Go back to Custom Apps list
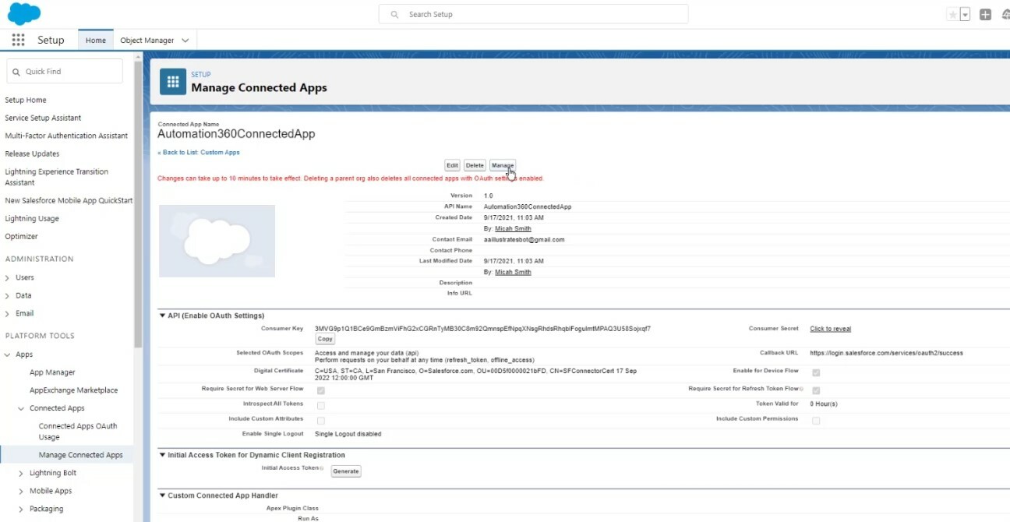The image size is (1010, 522). coord(199,153)
